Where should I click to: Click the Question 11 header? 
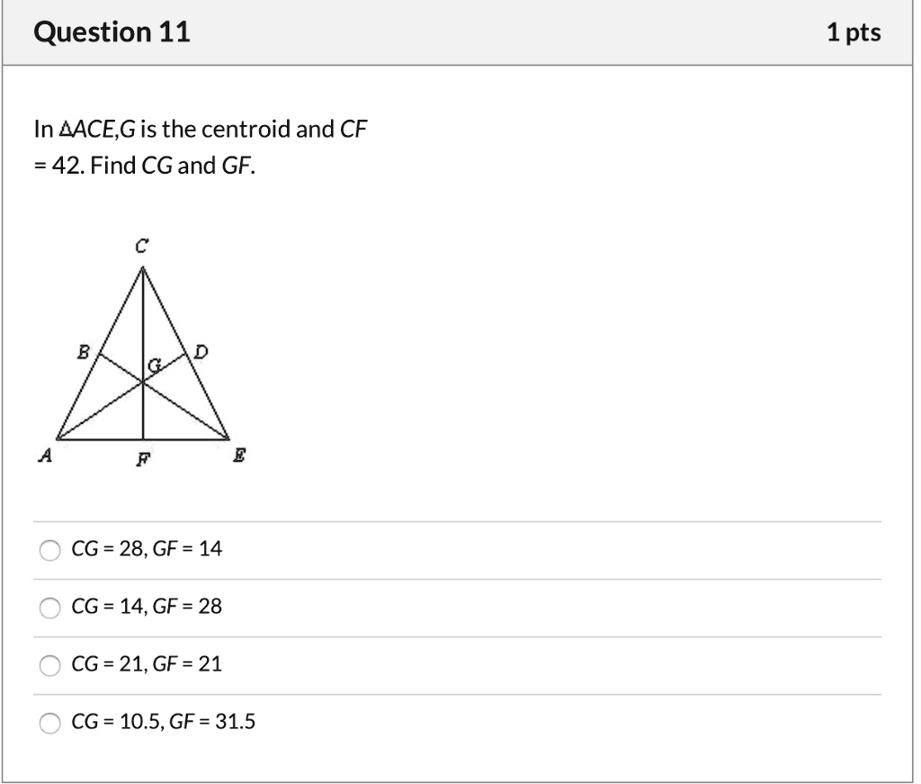pyautogui.click(x=114, y=32)
